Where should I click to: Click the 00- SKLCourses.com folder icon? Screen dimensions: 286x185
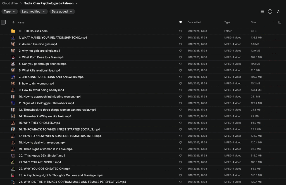(13, 31)
